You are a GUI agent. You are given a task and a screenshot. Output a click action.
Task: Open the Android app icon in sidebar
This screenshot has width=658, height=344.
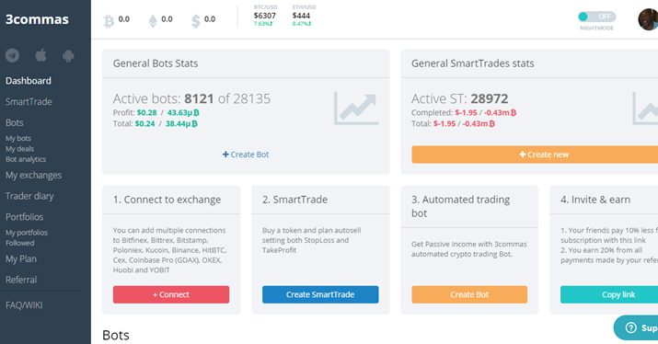(68, 55)
